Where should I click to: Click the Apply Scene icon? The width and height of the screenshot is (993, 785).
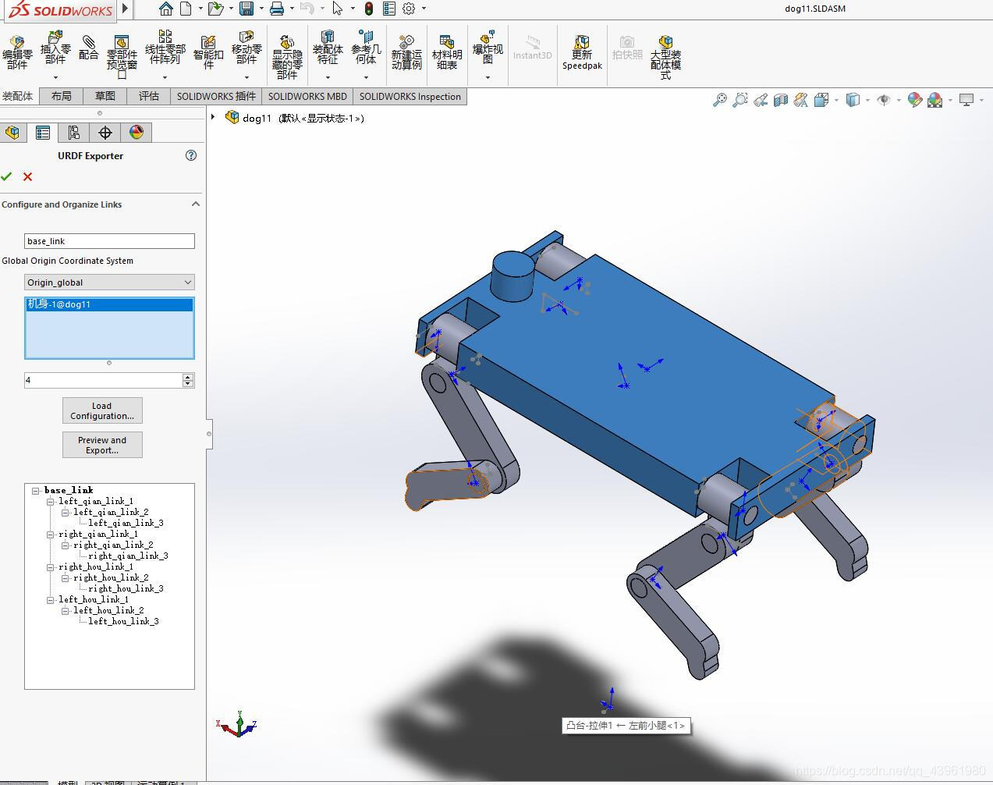pyautogui.click(x=934, y=100)
